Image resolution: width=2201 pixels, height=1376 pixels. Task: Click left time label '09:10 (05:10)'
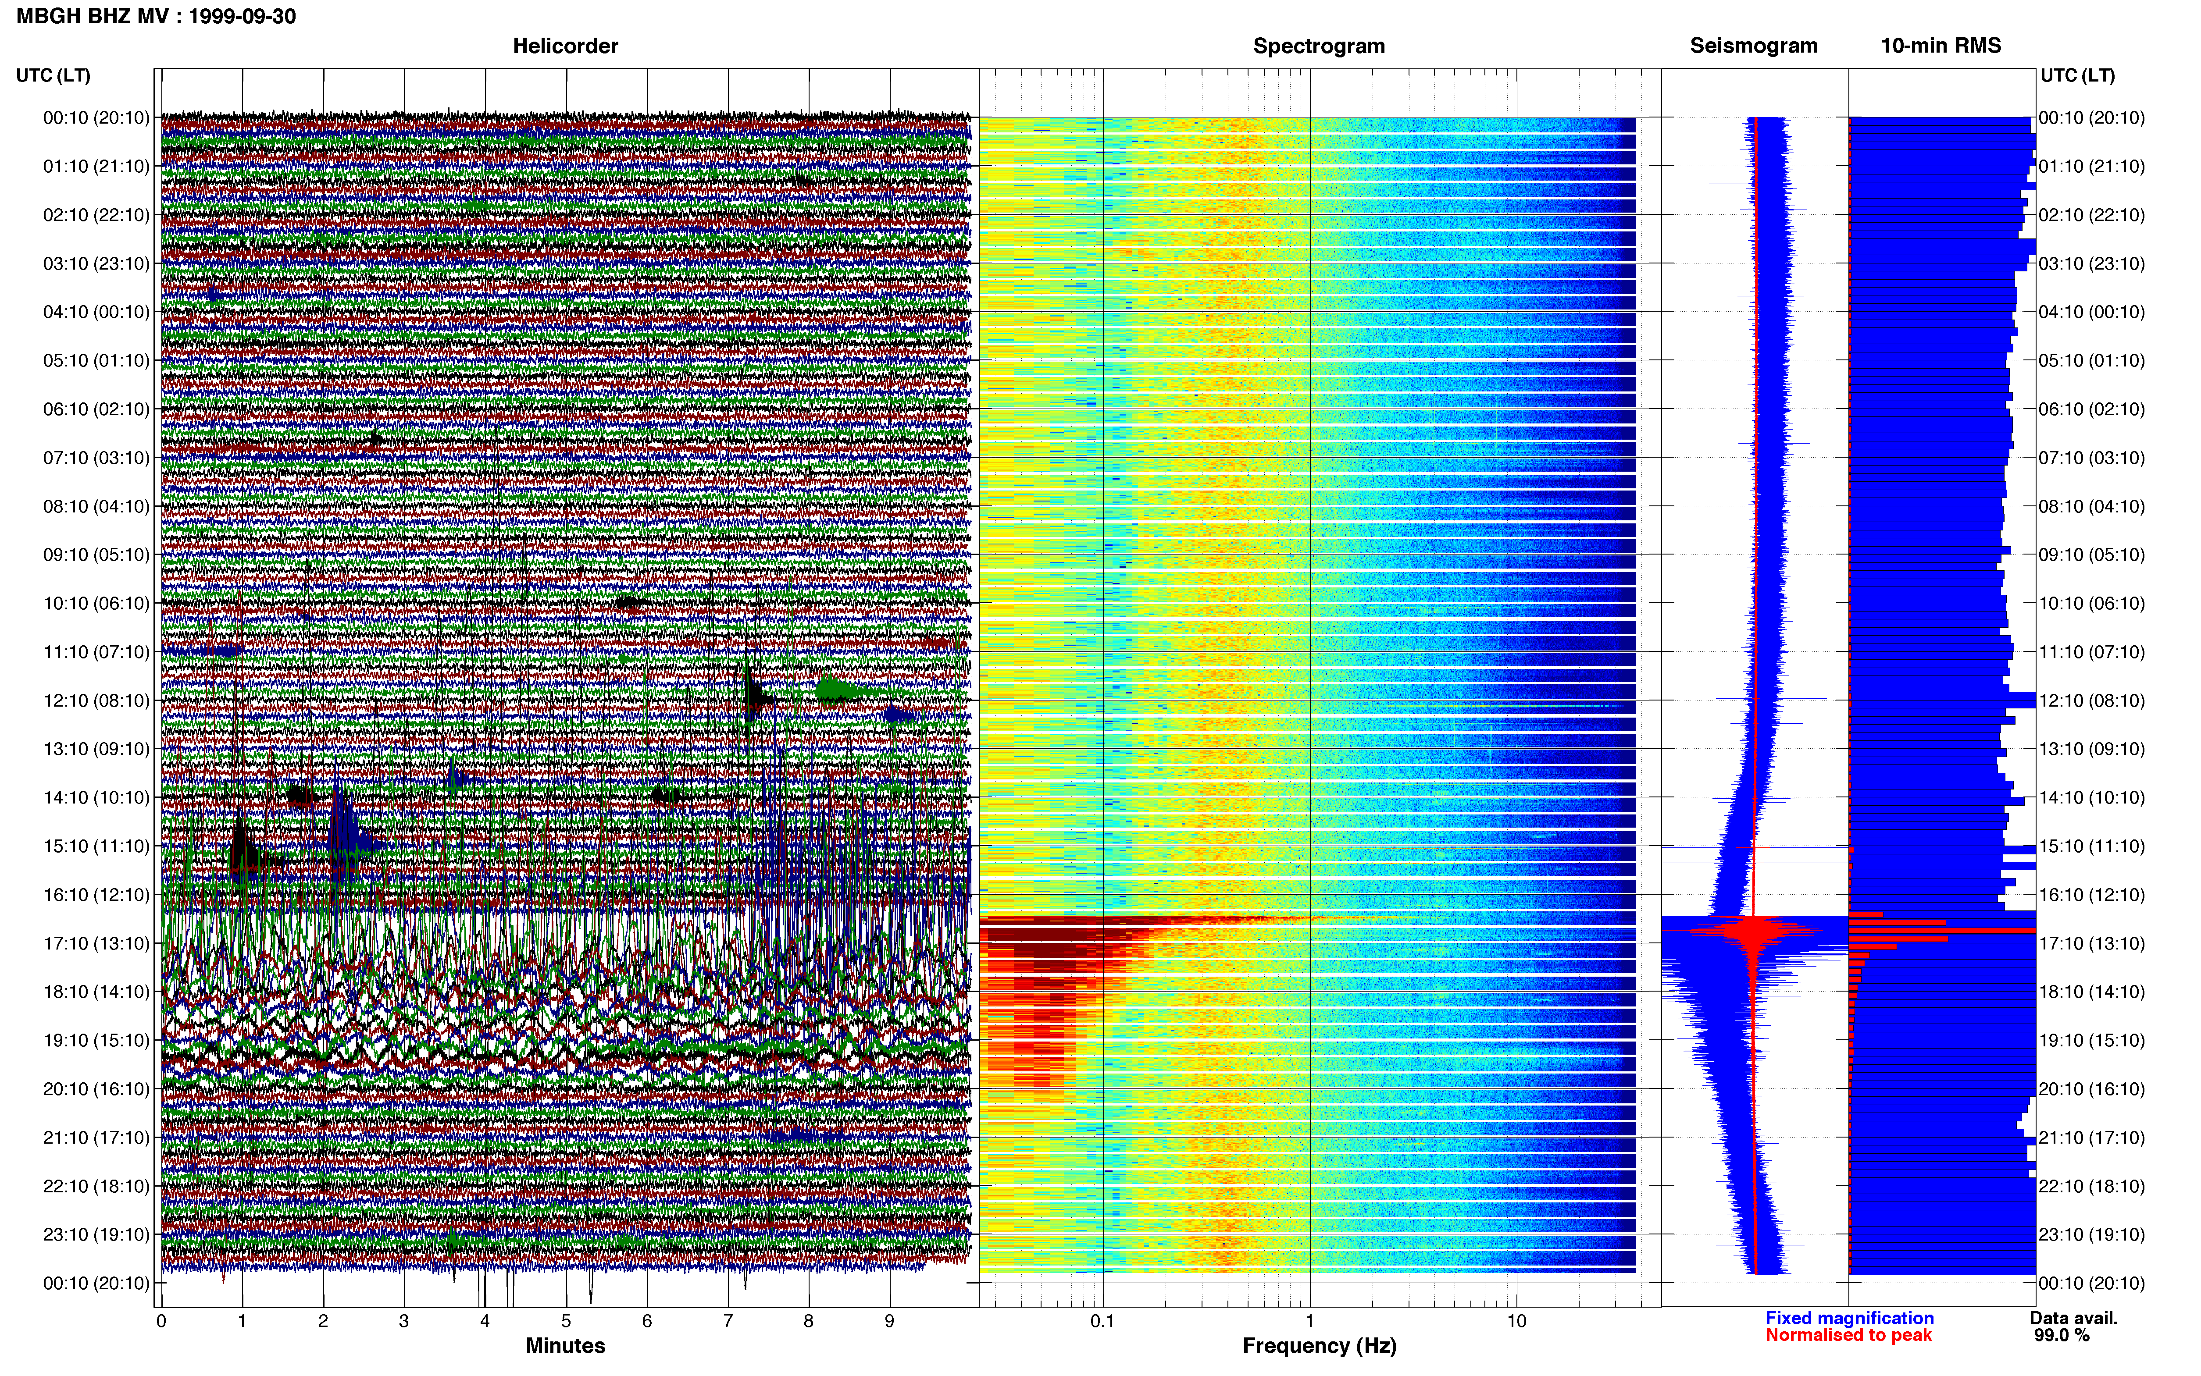pos(96,555)
